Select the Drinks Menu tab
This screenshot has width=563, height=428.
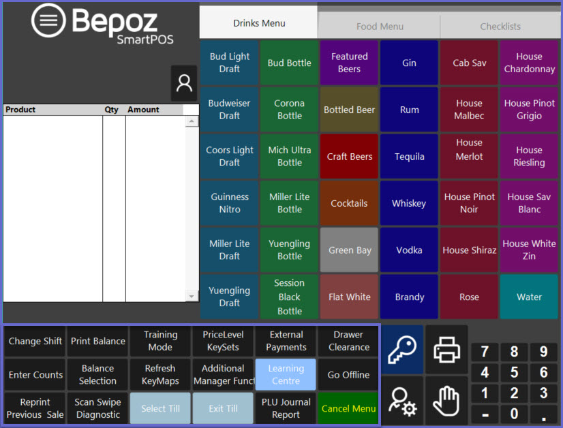coord(259,23)
